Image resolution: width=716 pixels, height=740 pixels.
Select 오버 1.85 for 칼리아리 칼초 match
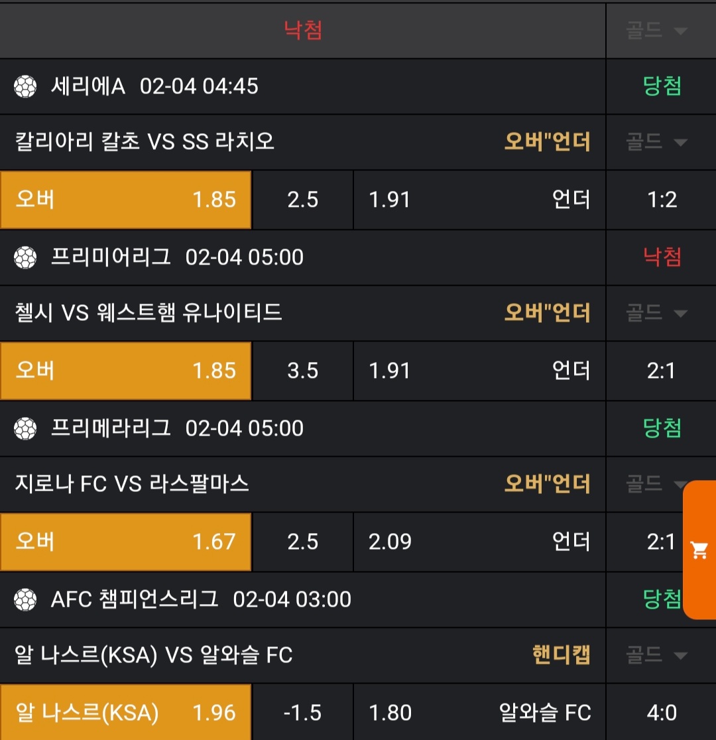[x=125, y=200]
